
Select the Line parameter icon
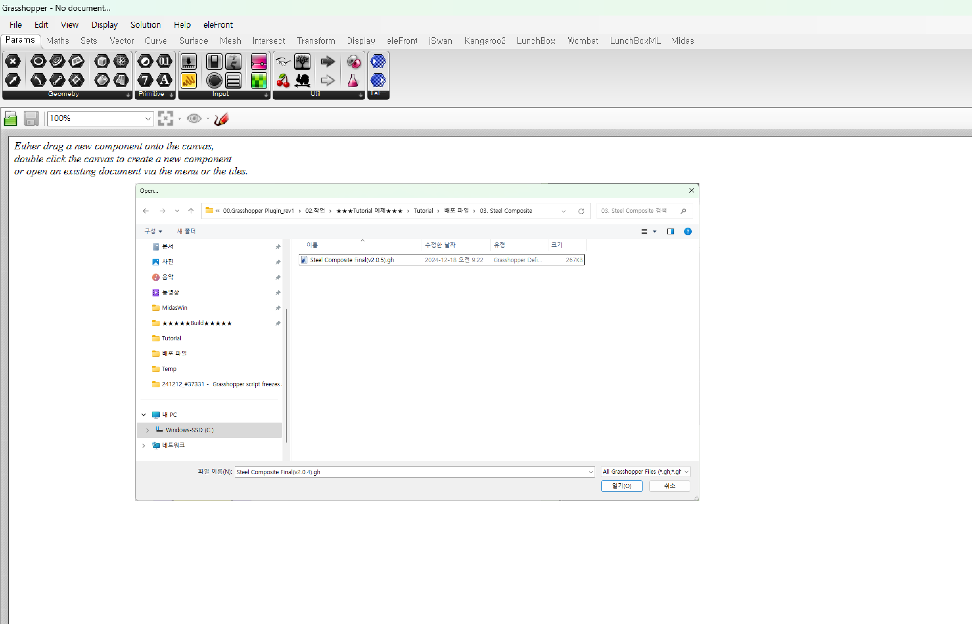point(57,80)
